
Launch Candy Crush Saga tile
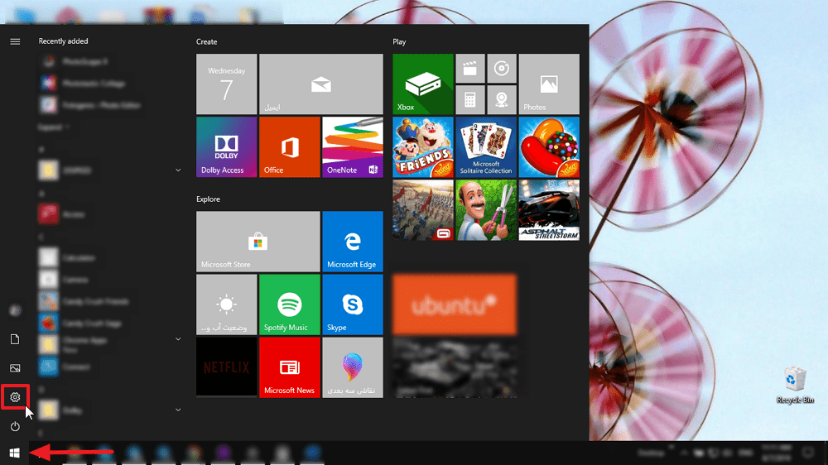(549, 146)
